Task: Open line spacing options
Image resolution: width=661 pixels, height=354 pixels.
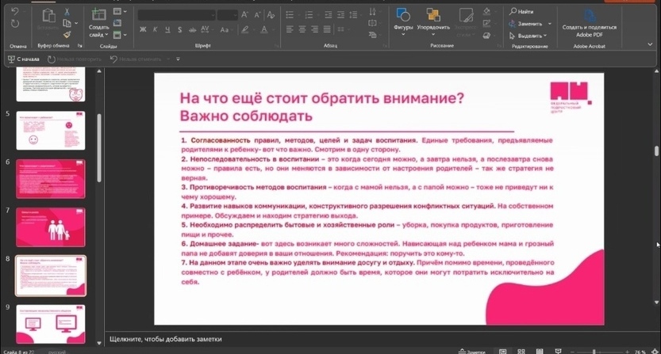Action: tap(355, 15)
